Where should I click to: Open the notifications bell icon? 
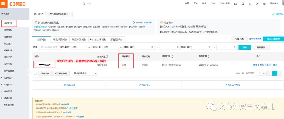pos(243,4)
